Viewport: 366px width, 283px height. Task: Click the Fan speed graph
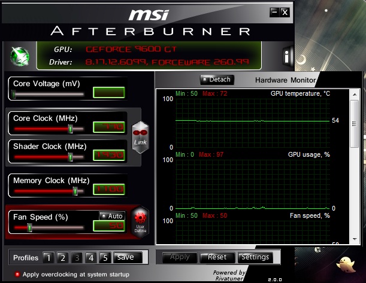pyautogui.click(x=253, y=232)
